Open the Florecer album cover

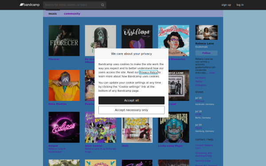pyautogui.click(x=64, y=41)
